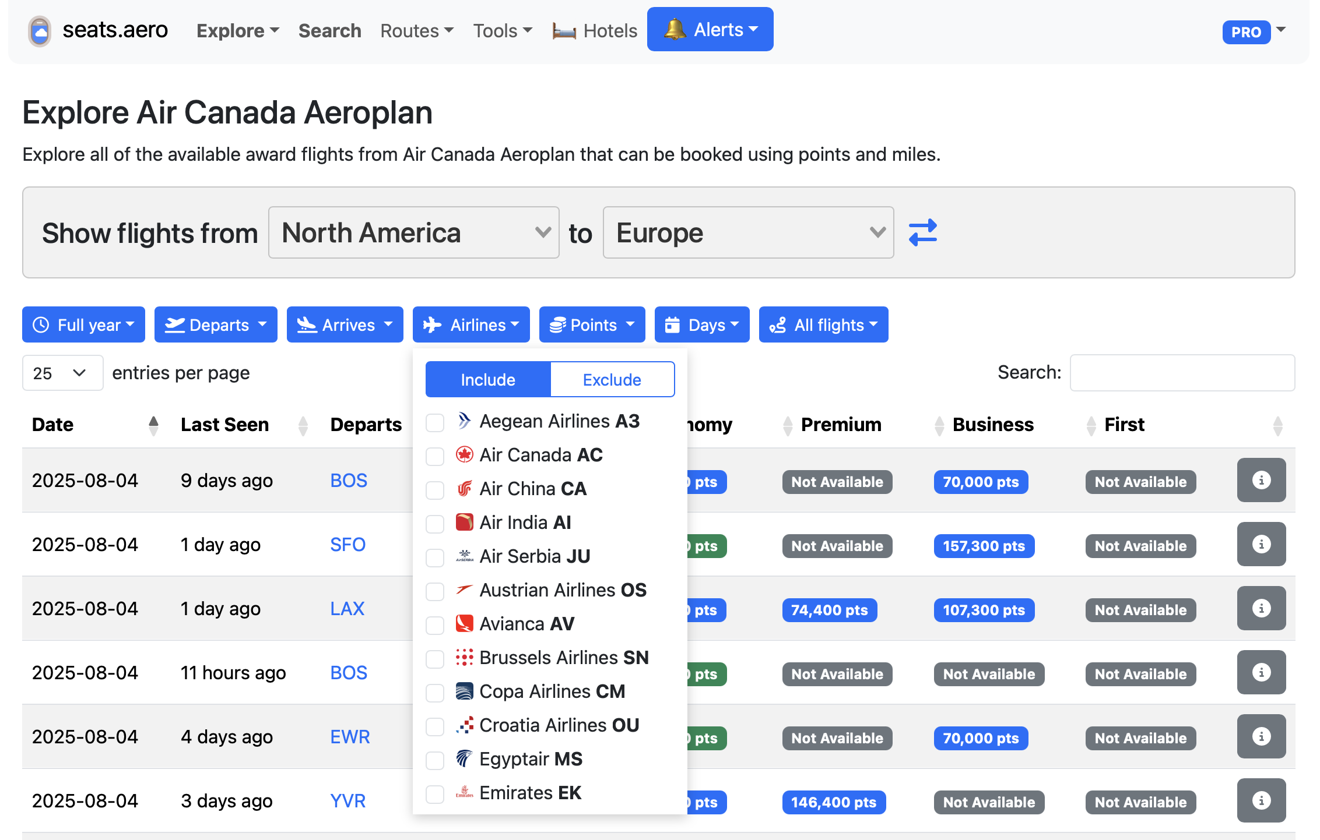The width and height of the screenshot is (1320, 840).
Task: Click the Air India logo
Action: (x=464, y=522)
